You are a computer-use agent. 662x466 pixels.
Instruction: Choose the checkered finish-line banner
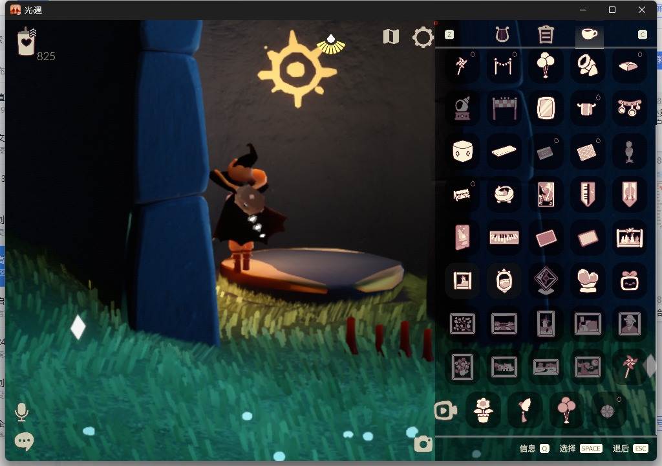click(x=504, y=107)
